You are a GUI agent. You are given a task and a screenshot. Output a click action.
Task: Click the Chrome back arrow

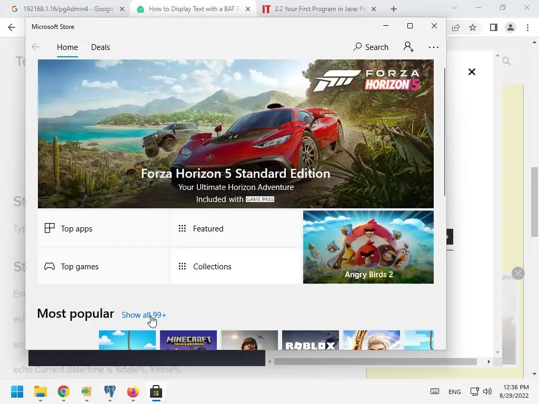click(12, 27)
